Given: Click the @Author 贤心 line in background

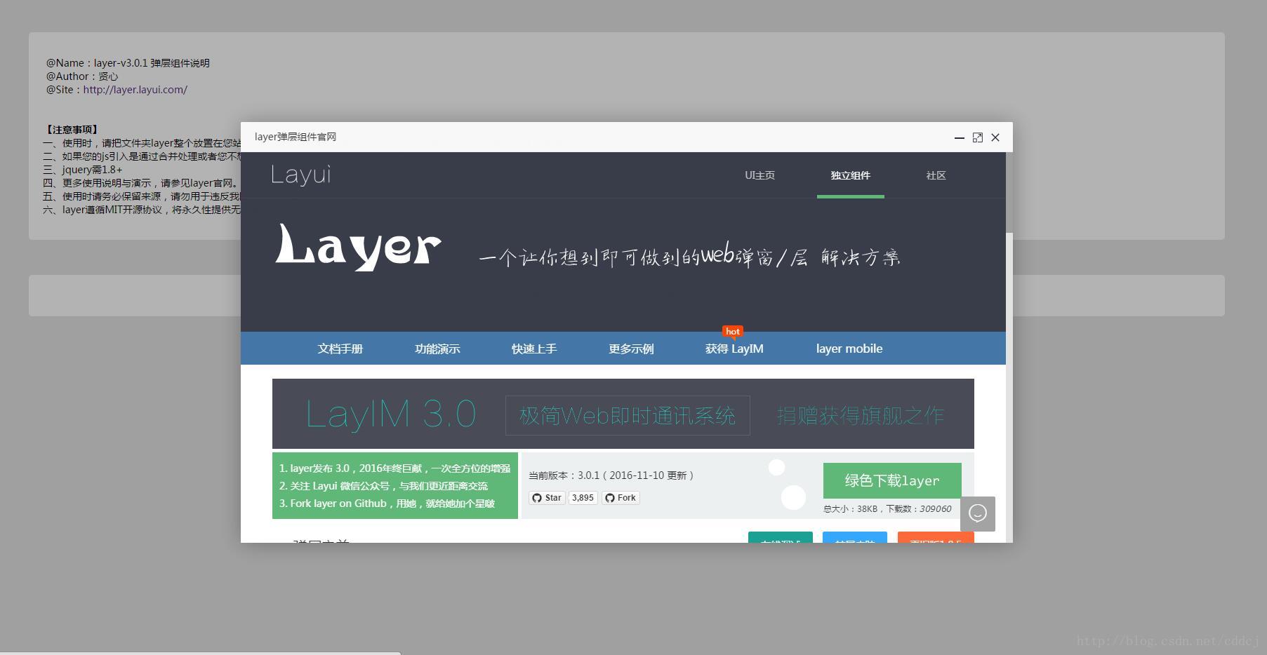Looking at the screenshot, I should pos(82,76).
